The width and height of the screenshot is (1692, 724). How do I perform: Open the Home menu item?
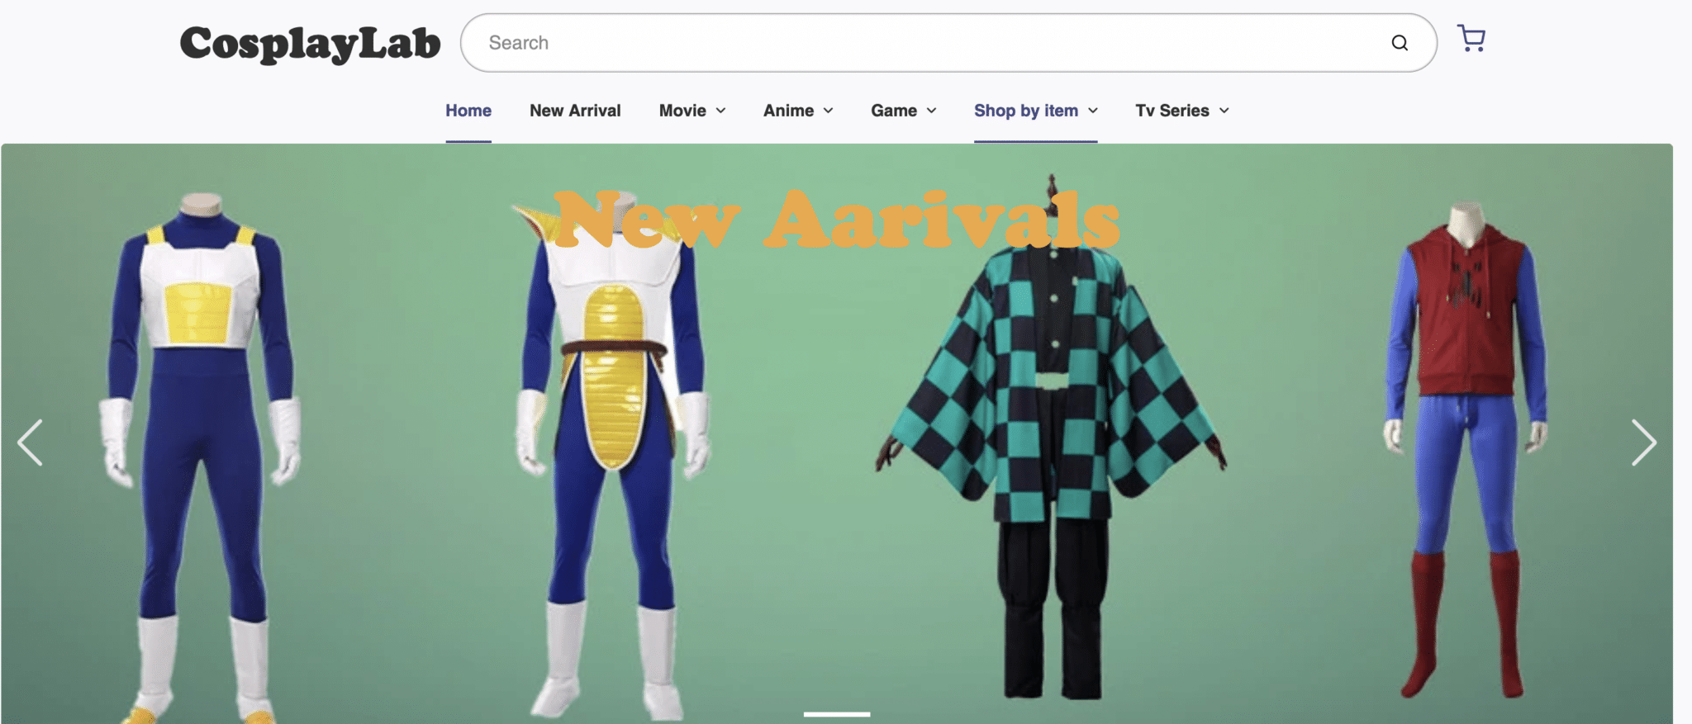click(x=468, y=111)
